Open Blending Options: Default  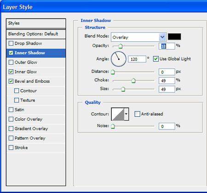click(36, 34)
